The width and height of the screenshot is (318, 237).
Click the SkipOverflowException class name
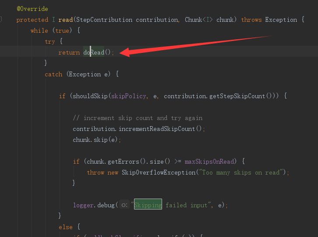pos(159,172)
